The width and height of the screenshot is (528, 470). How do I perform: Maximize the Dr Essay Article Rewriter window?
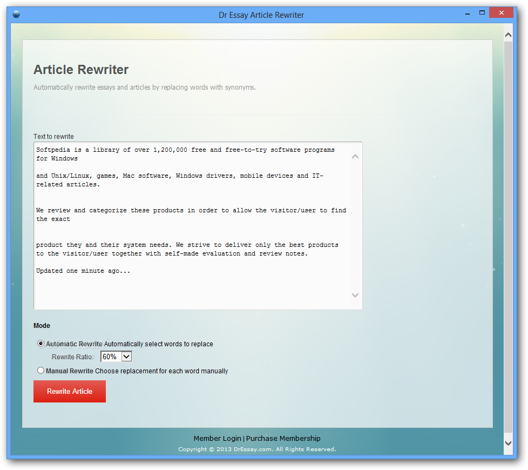(482, 13)
